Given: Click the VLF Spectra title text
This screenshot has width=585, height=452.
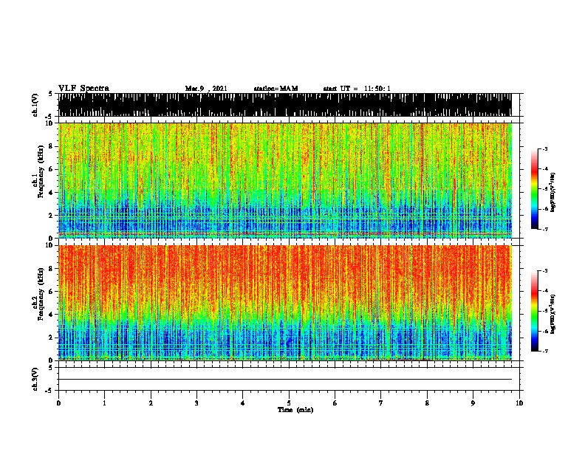Looking at the screenshot, I should (84, 89).
